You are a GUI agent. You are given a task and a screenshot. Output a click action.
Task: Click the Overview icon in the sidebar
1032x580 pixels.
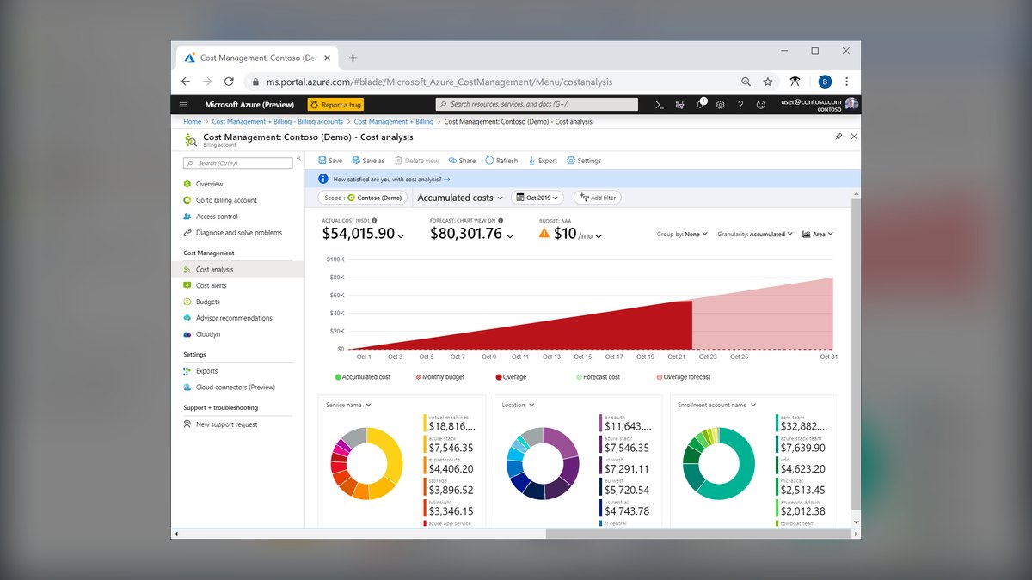point(187,184)
